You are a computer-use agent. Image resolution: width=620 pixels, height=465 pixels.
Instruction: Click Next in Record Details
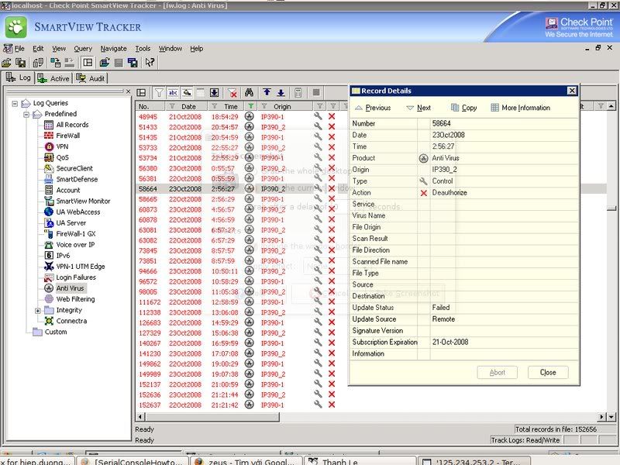pyautogui.click(x=418, y=108)
